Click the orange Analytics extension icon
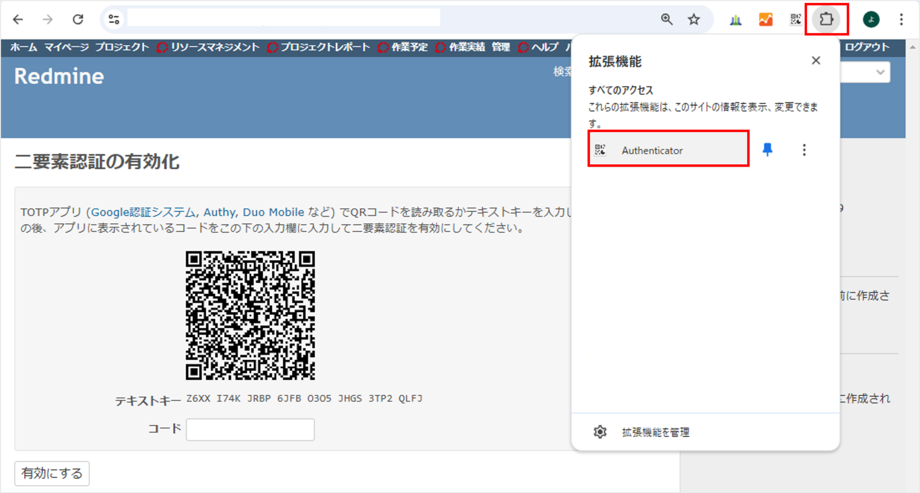Image resolution: width=920 pixels, height=493 pixels. 766,19
